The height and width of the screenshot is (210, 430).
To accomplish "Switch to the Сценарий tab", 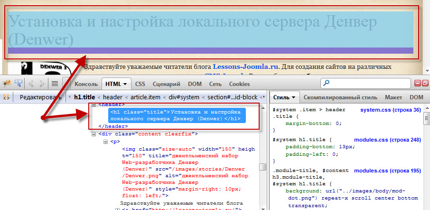I will (x=167, y=84).
